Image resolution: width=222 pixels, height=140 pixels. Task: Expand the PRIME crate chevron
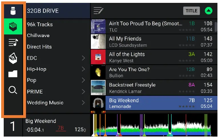(x=83, y=91)
